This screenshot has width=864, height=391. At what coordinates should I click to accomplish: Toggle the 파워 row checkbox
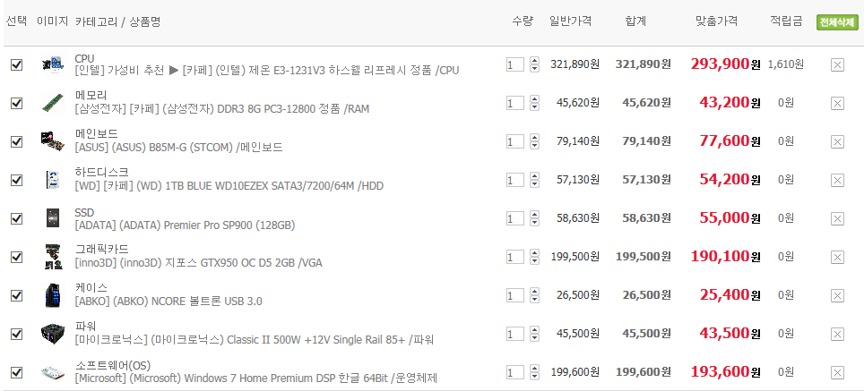click(16, 335)
